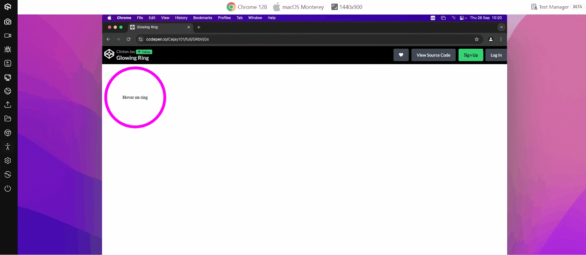This screenshot has height=255, width=586.
Task: Click the 1440x900 resolution label
Action: pyautogui.click(x=347, y=7)
